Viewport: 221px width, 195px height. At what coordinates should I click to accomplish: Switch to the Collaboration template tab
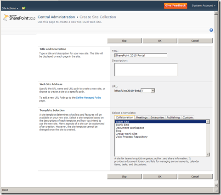[125, 118]
